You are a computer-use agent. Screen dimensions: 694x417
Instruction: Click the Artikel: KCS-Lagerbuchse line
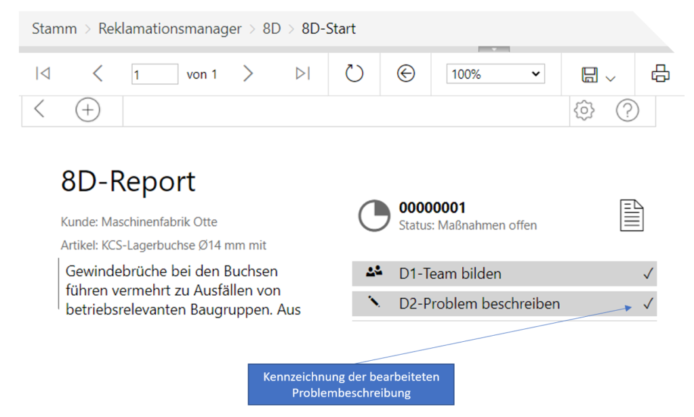(163, 246)
